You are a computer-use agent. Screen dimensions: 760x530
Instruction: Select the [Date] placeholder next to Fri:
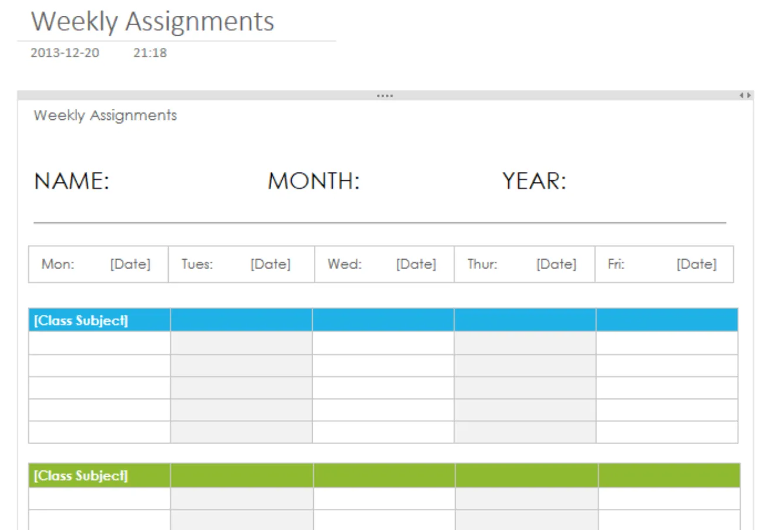click(x=697, y=264)
